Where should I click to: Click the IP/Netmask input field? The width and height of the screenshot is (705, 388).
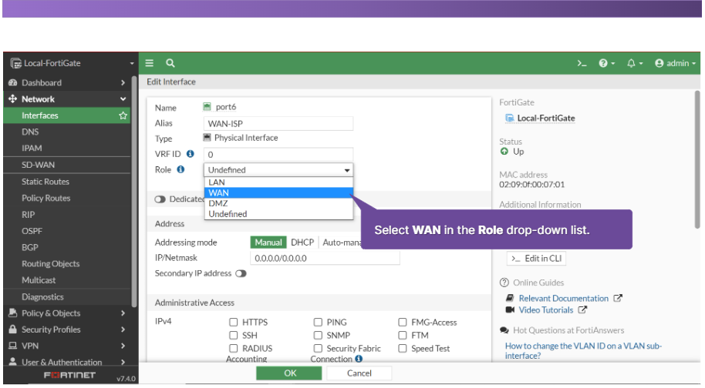click(325, 259)
